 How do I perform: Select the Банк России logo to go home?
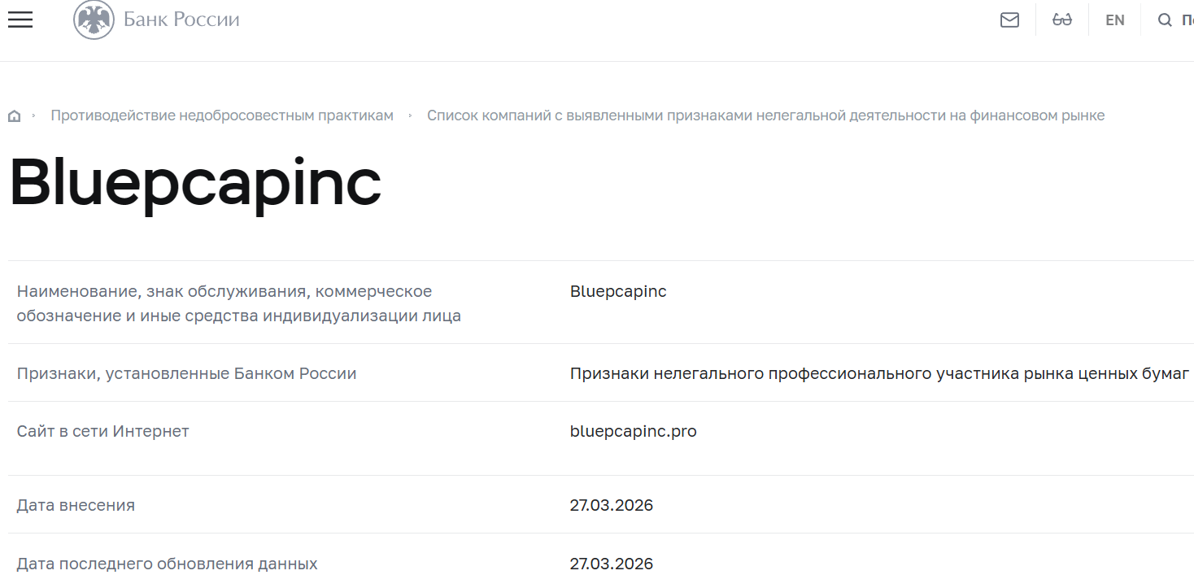point(181,20)
